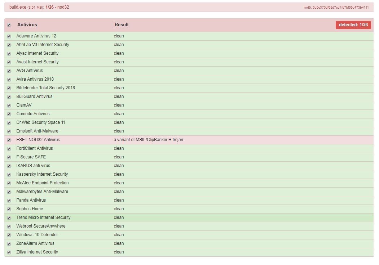
Task: Click the red detected: 1/26 badge
Action: pyautogui.click(x=353, y=25)
